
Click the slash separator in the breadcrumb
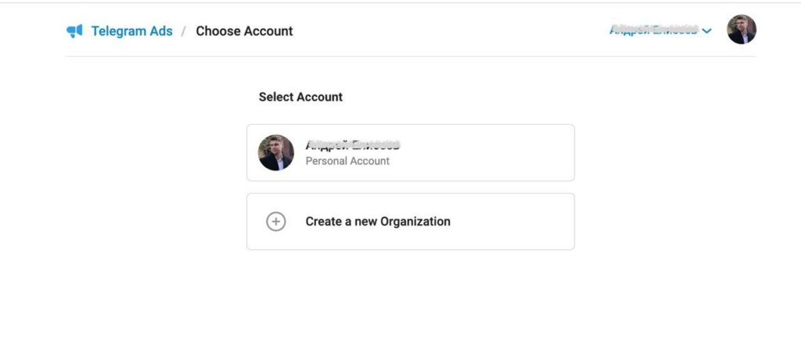[x=184, y=31]
